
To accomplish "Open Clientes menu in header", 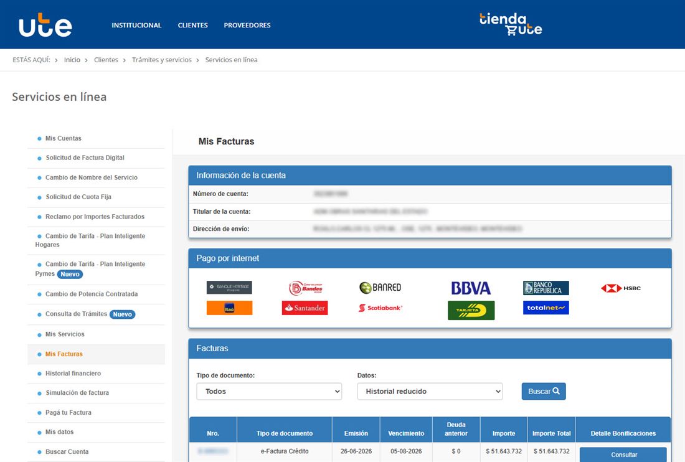I will tap(192, 26).
